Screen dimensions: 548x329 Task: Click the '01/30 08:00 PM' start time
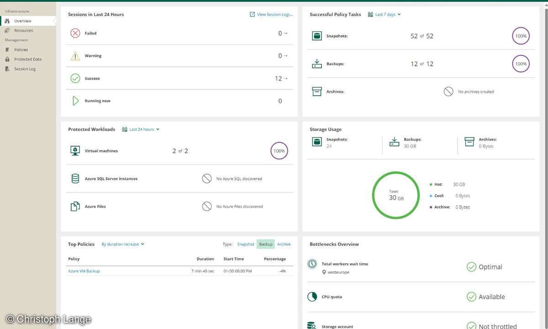(x=237, y=271)
